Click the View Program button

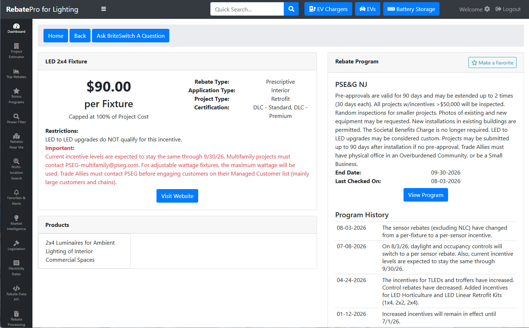coord(426,195)
